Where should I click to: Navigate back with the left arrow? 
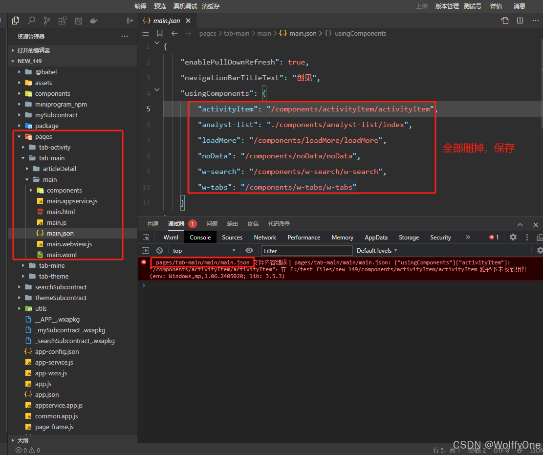[x=174, y=34]
